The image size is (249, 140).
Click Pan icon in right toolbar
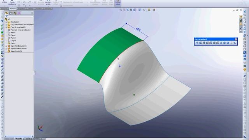(x=245, y=32)
